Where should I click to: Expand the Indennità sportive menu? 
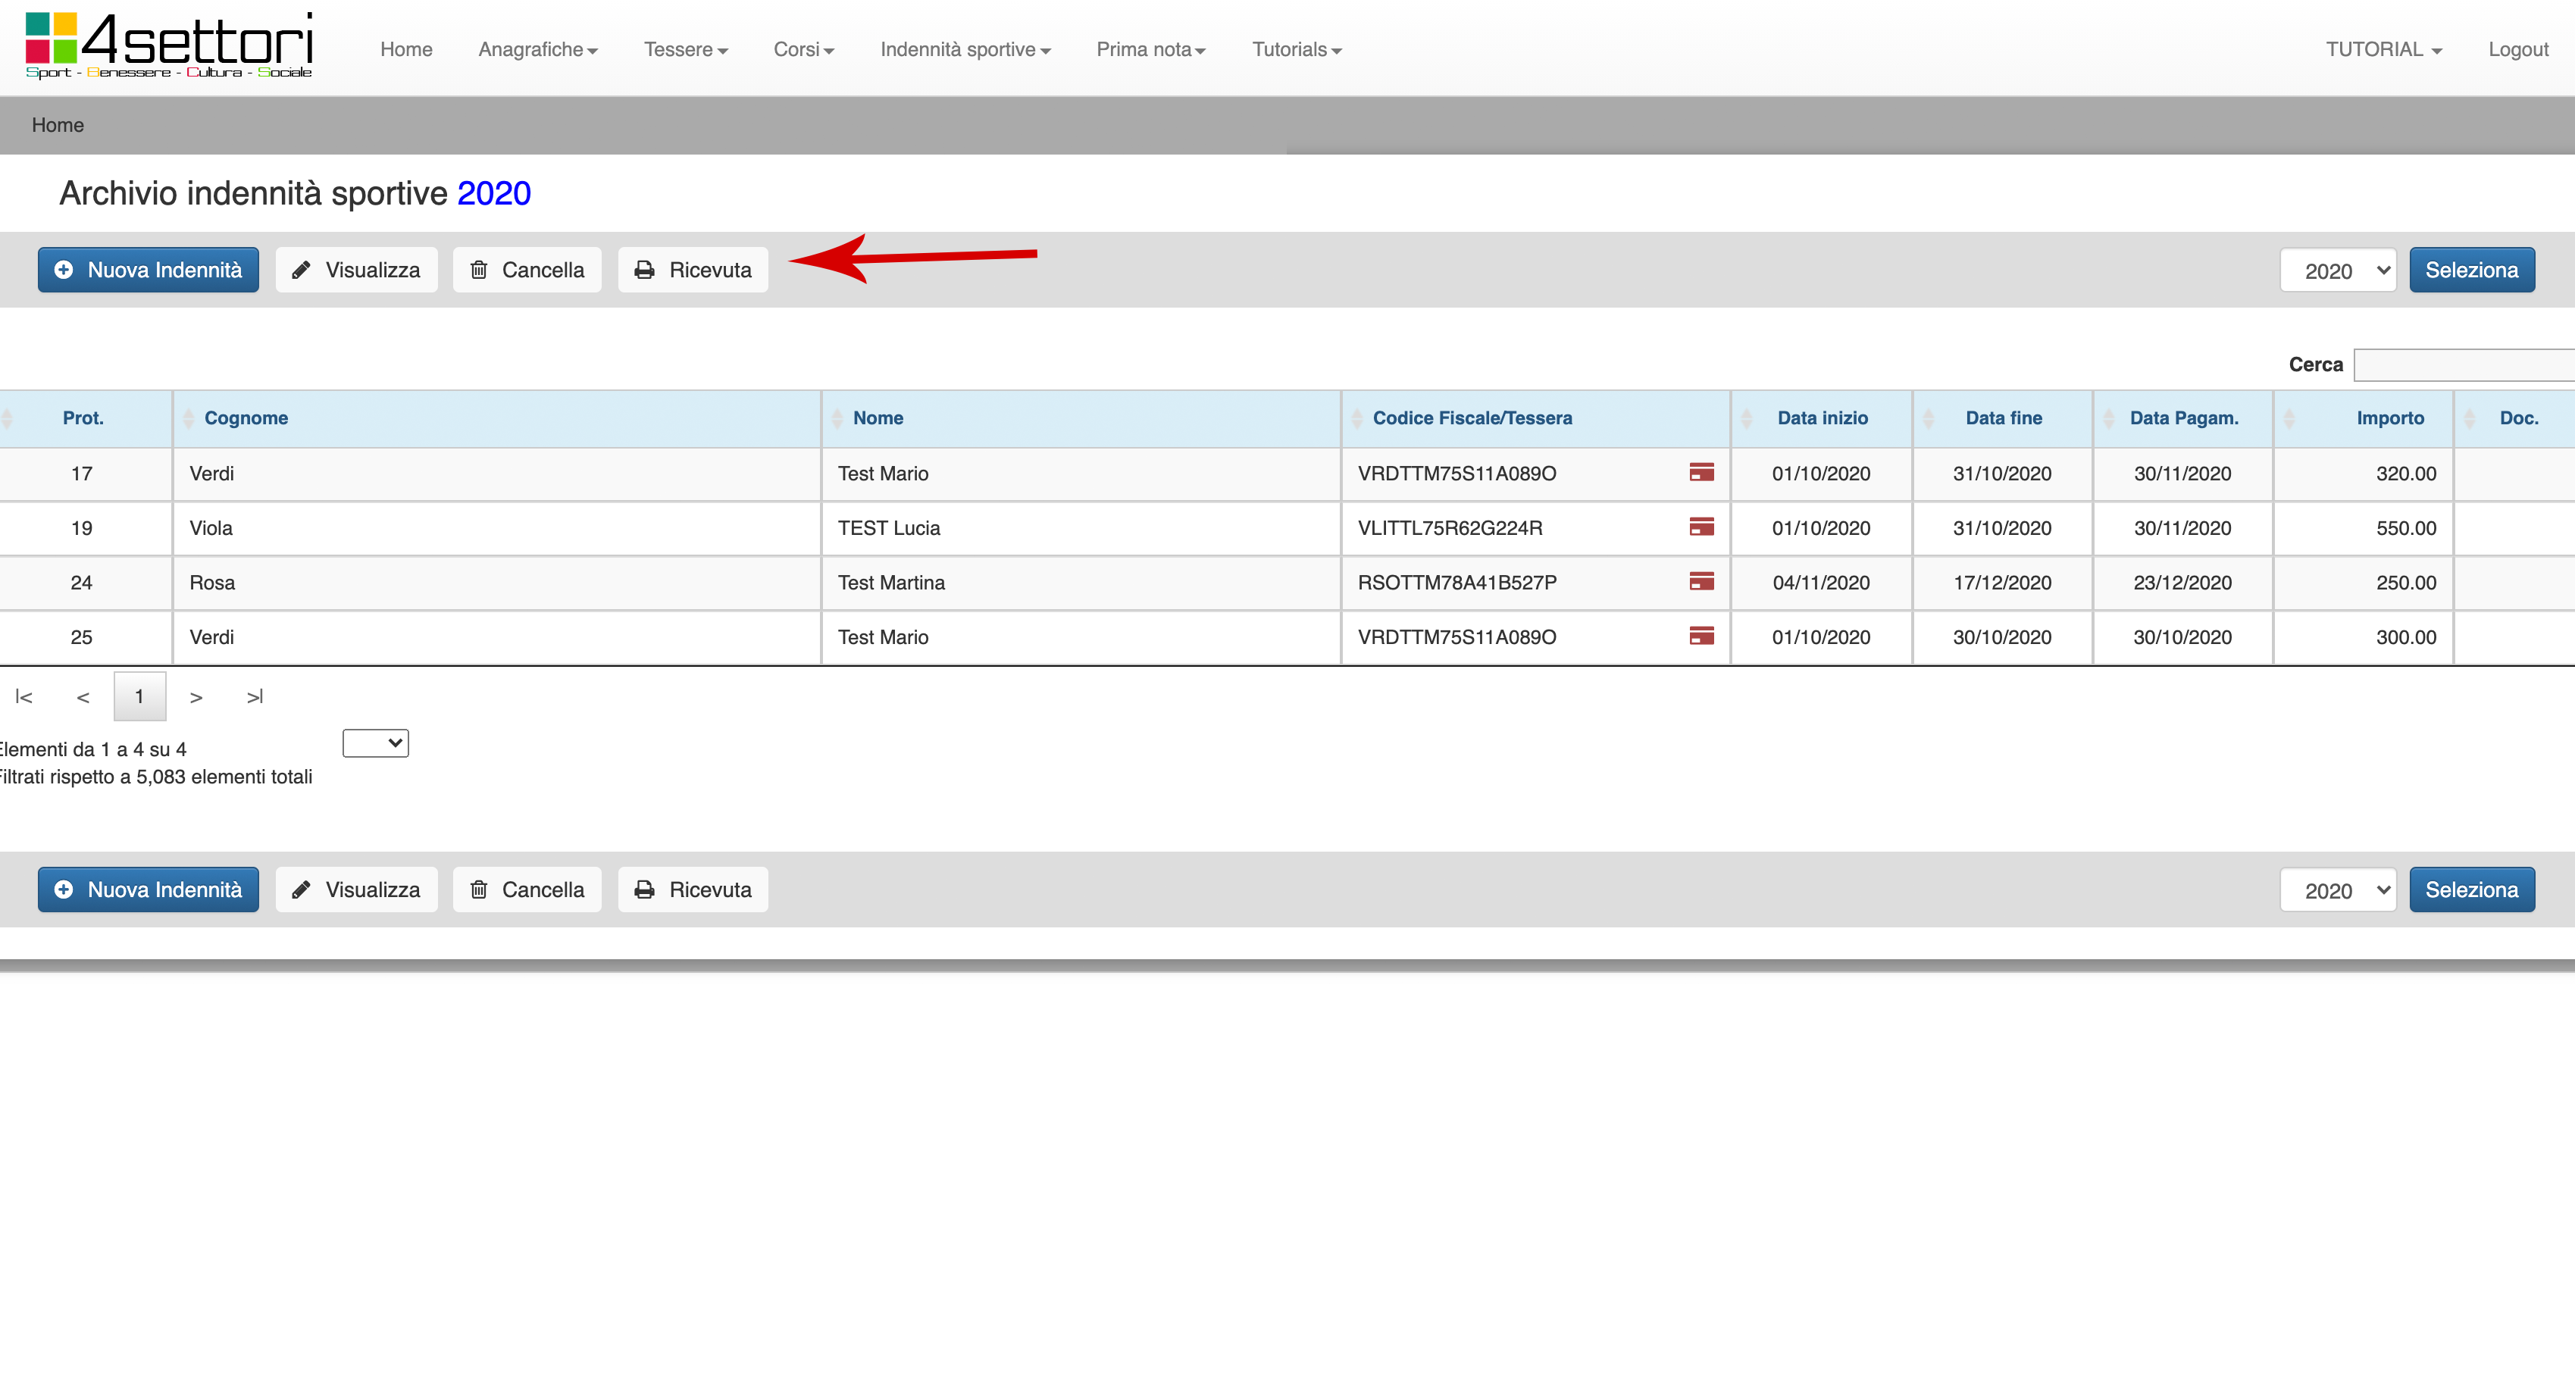click(965, 49)
